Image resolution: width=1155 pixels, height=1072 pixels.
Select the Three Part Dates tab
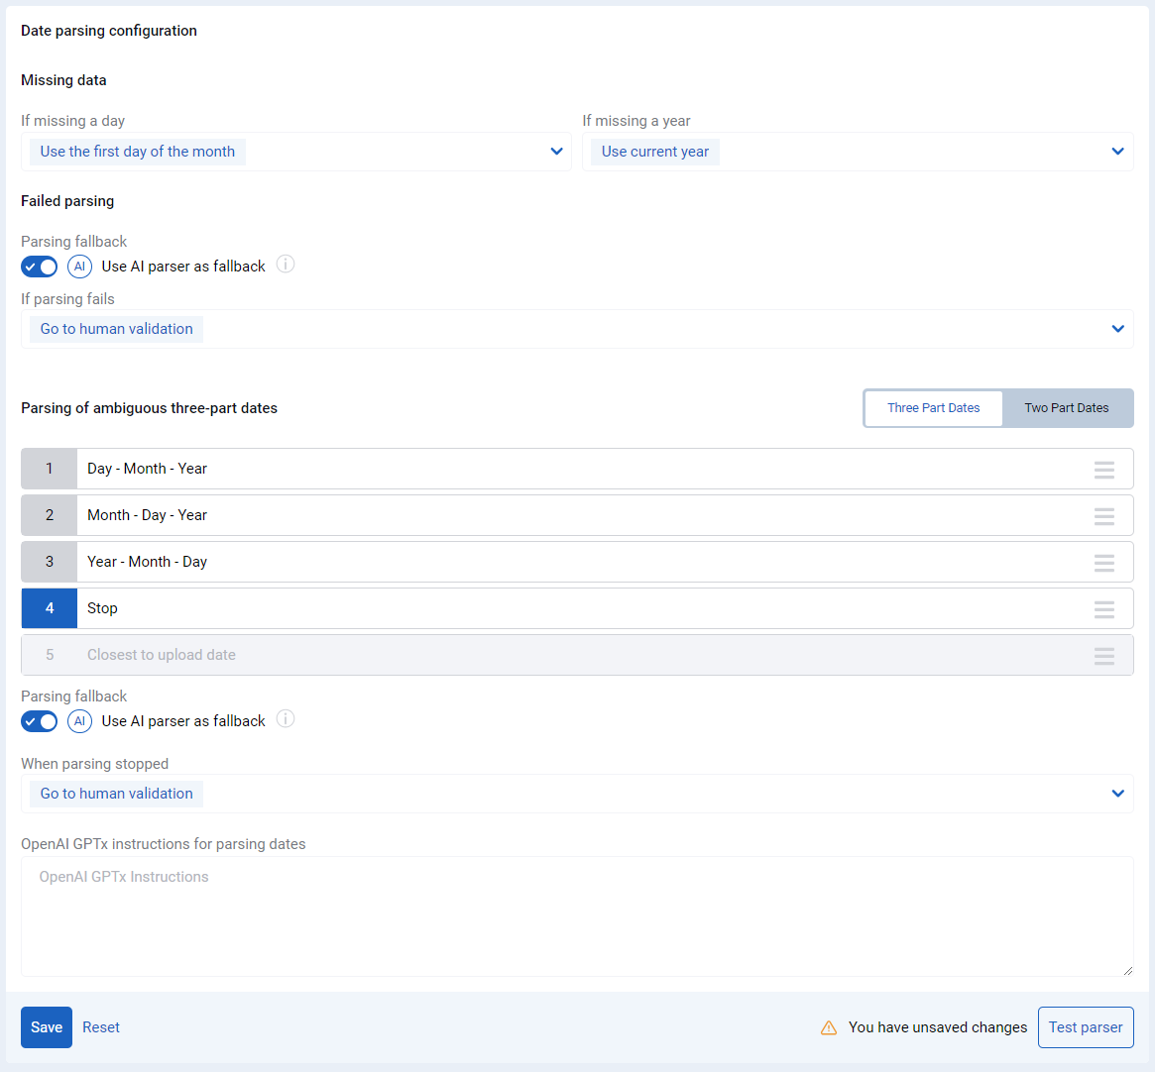click(x=933, y=408)
